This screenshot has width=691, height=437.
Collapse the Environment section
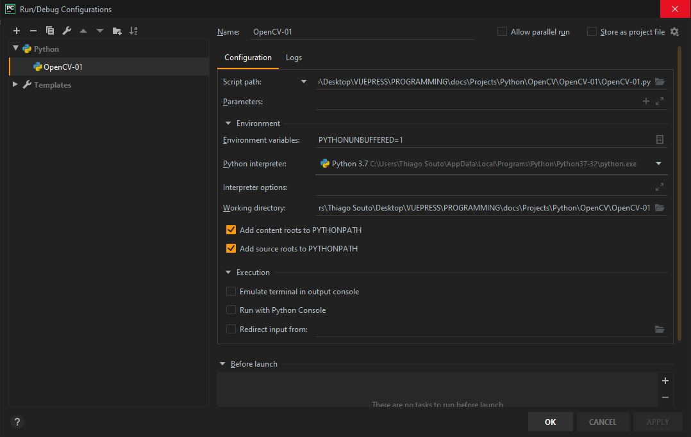pyautogui.click(x=228, y=123)
